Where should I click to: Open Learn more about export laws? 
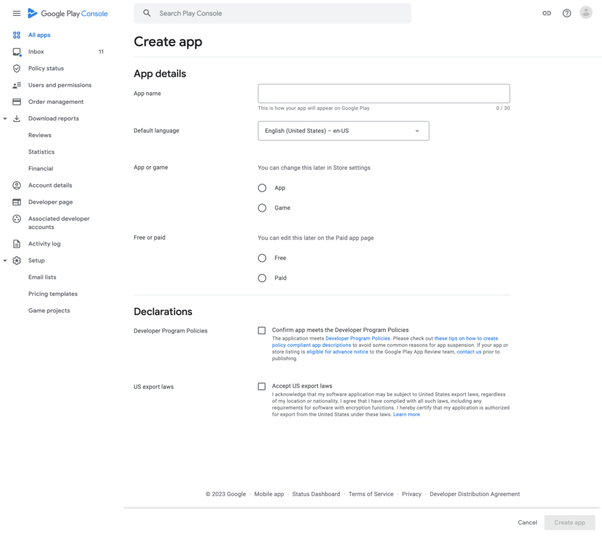[x=406, y=414]
